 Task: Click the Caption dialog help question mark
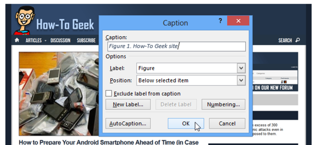(x=220, y=21)
